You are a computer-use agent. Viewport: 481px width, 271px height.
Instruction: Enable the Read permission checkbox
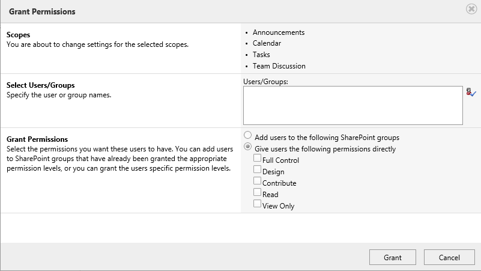pos(257,192)
